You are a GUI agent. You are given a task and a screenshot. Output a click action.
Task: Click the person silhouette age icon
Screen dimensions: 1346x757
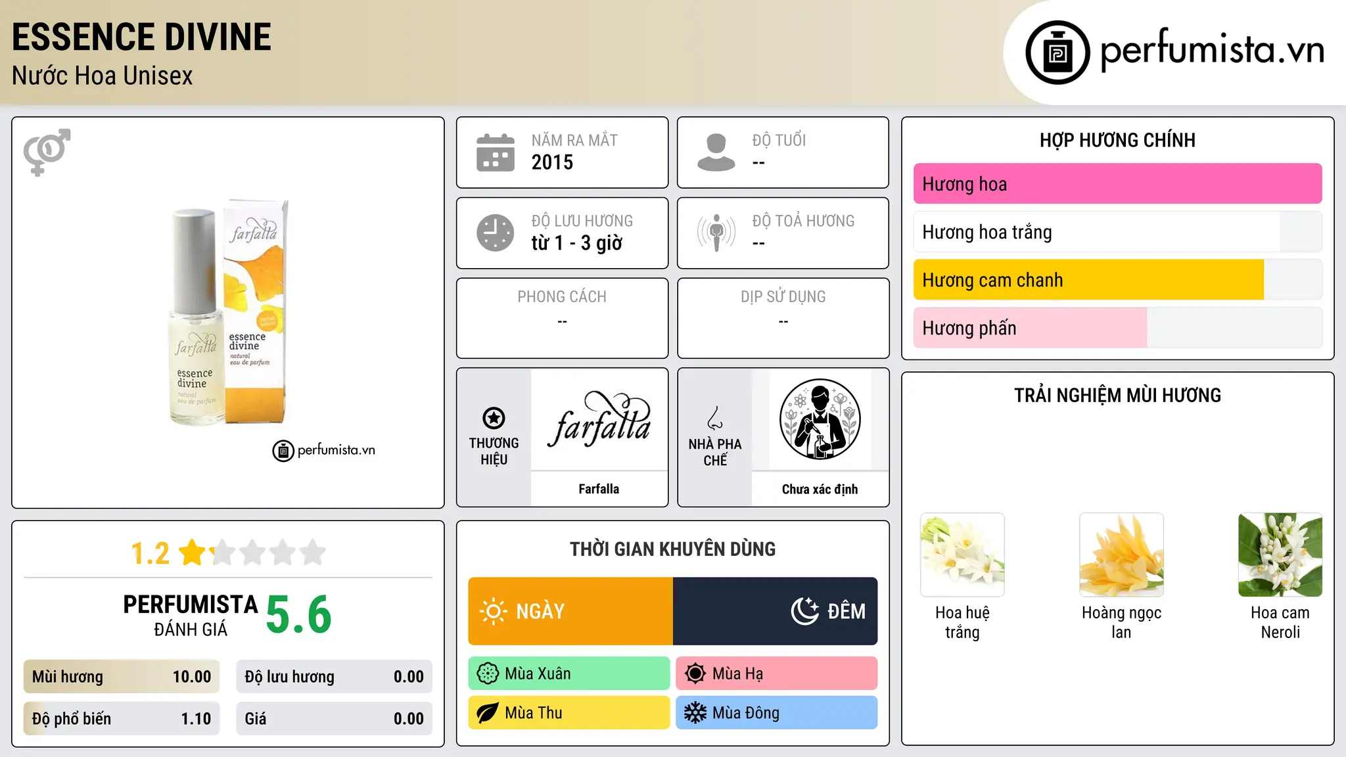[x=716, y=152]
